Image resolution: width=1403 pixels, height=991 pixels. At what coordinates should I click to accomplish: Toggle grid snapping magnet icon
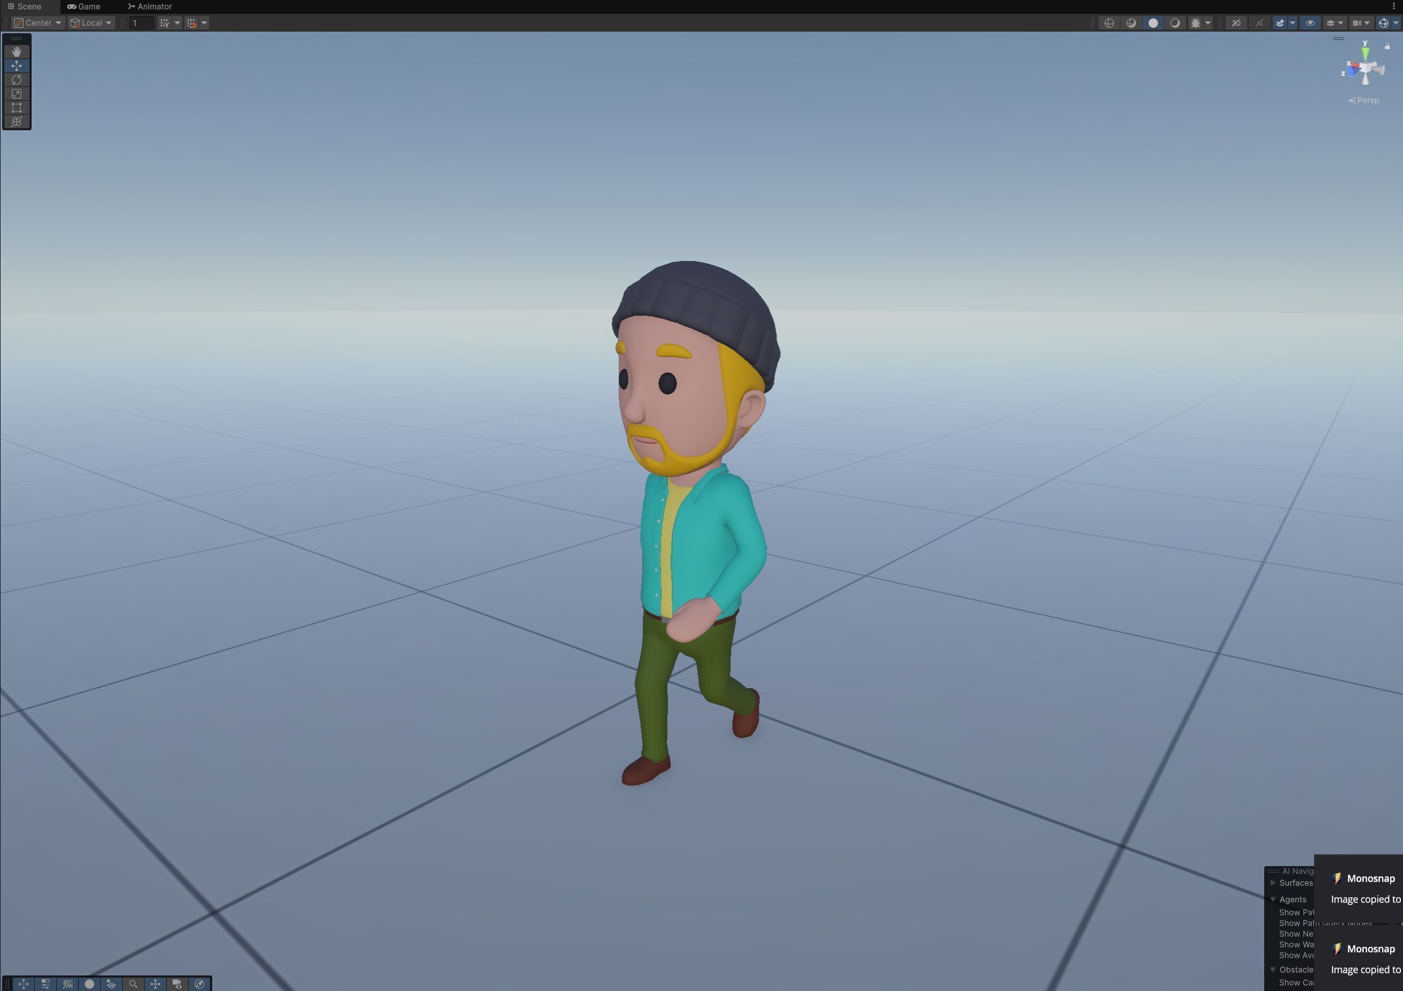191,23
